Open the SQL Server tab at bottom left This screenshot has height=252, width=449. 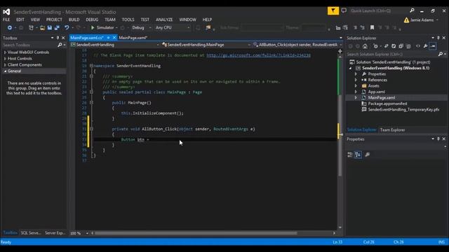(31, 233)
